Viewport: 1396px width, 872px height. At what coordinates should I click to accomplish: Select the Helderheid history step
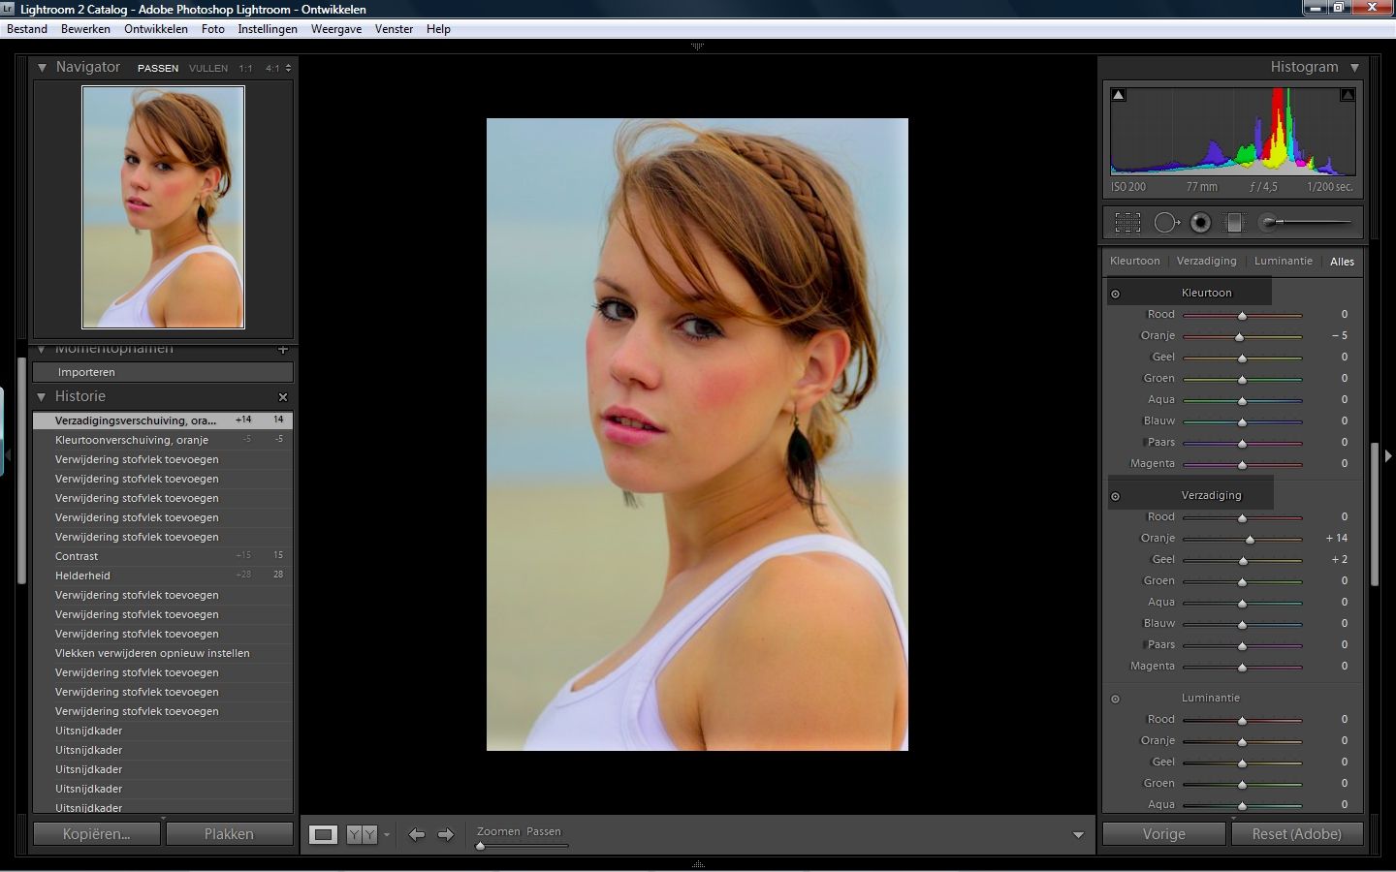point(163,576)
